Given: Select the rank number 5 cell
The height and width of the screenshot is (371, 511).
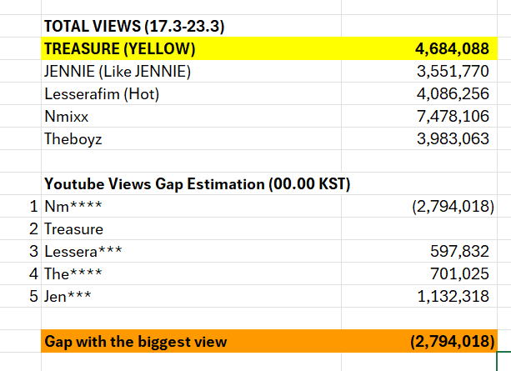Looking at the screenshot, I should coord(21,296).
